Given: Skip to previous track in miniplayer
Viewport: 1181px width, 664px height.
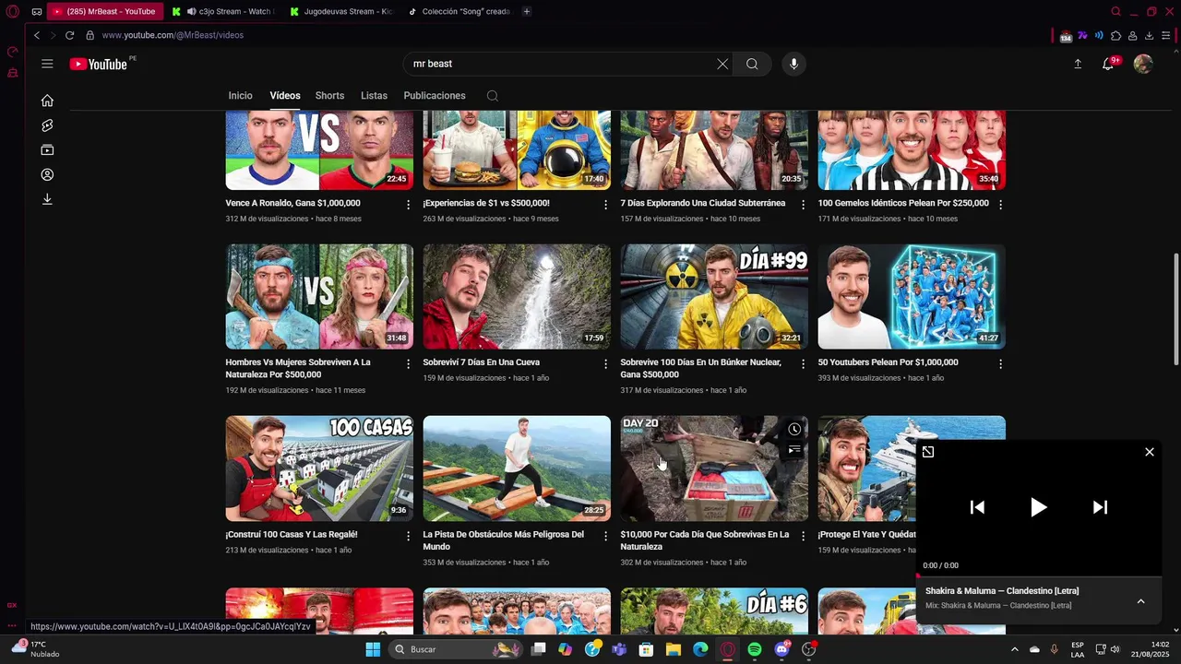Looking at the screenshot, I should point(977,507).
